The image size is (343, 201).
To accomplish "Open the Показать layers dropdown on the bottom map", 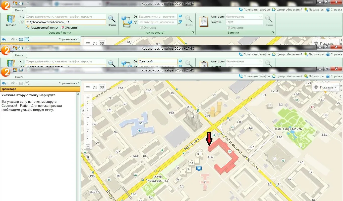I will tap(325, 87).
